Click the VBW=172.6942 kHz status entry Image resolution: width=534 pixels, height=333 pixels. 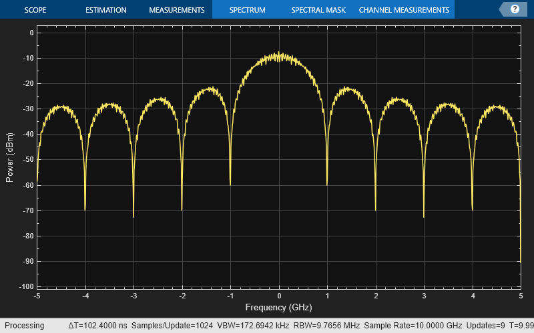pos(253,326)
